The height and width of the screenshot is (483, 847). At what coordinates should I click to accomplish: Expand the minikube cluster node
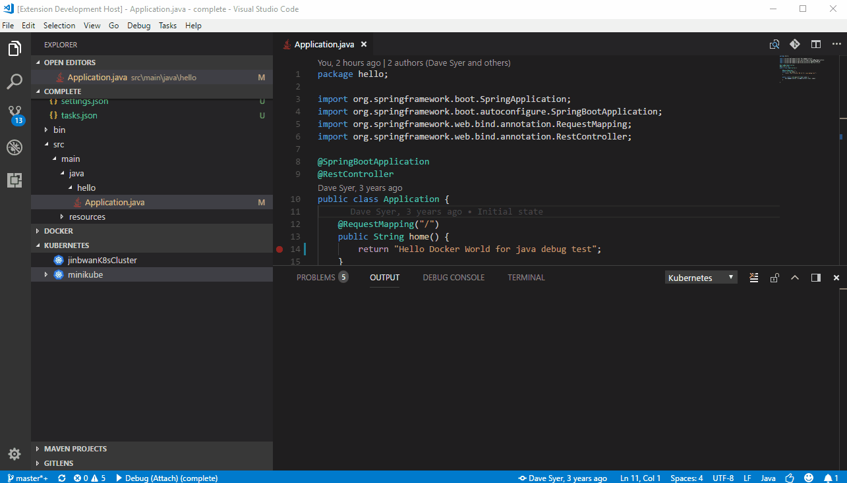pyautogui.click(x=46, y=275)
